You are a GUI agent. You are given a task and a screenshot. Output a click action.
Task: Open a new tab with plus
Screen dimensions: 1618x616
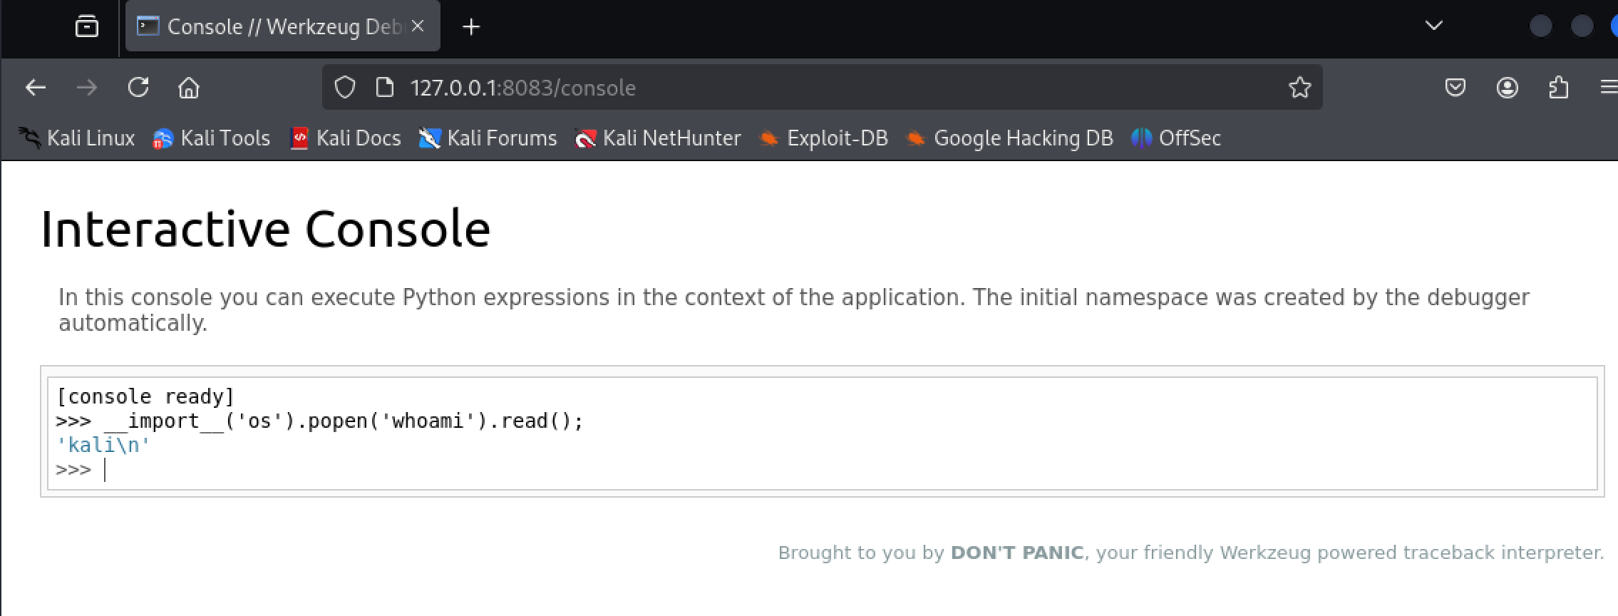pos(471,27)
